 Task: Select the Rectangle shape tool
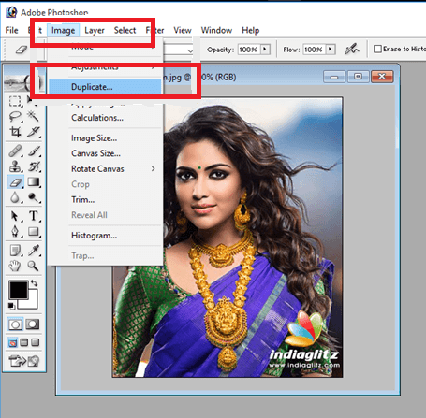click(x=33, y=232)
